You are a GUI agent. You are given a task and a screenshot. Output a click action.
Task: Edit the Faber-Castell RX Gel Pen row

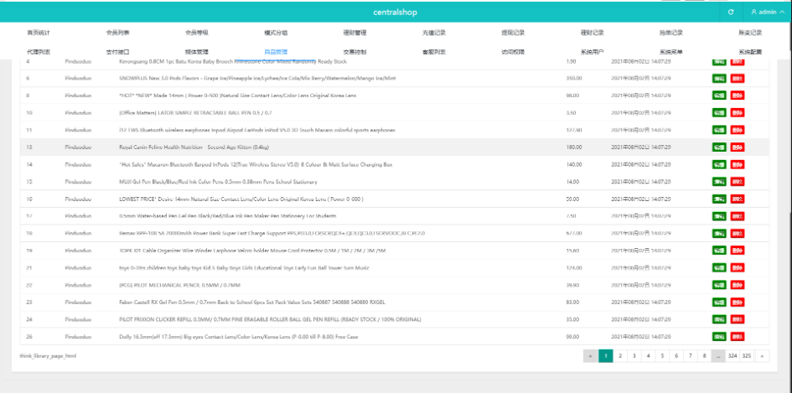click(x=720, y=302)
